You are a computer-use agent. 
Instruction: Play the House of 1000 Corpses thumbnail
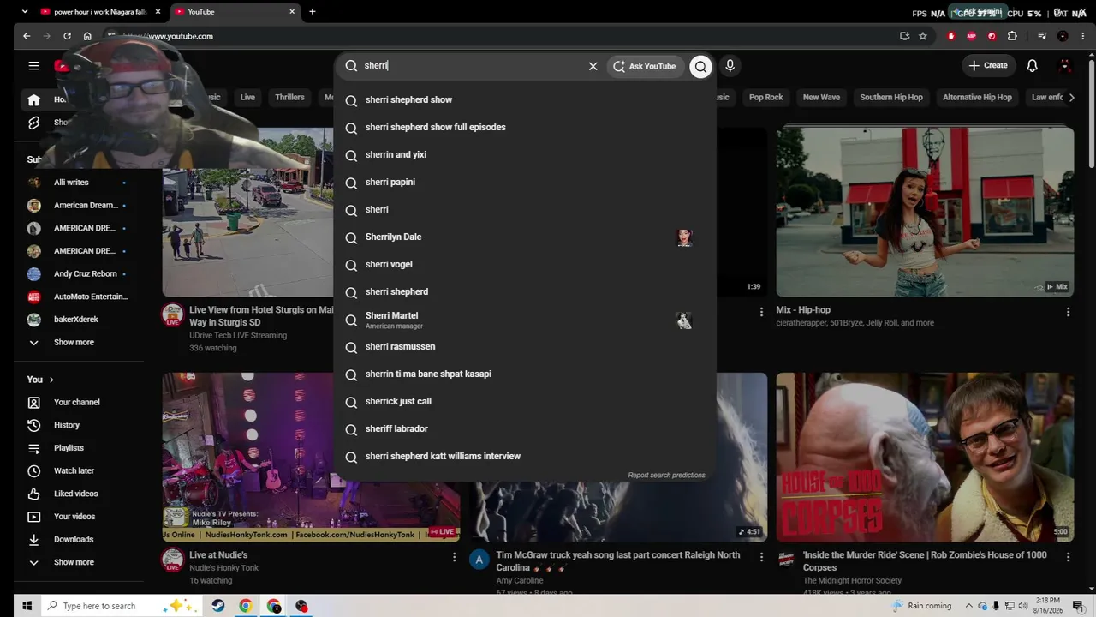(x=925, y=457)
